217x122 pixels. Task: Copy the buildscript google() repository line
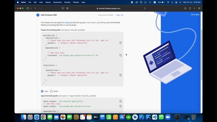click(121, 43)
